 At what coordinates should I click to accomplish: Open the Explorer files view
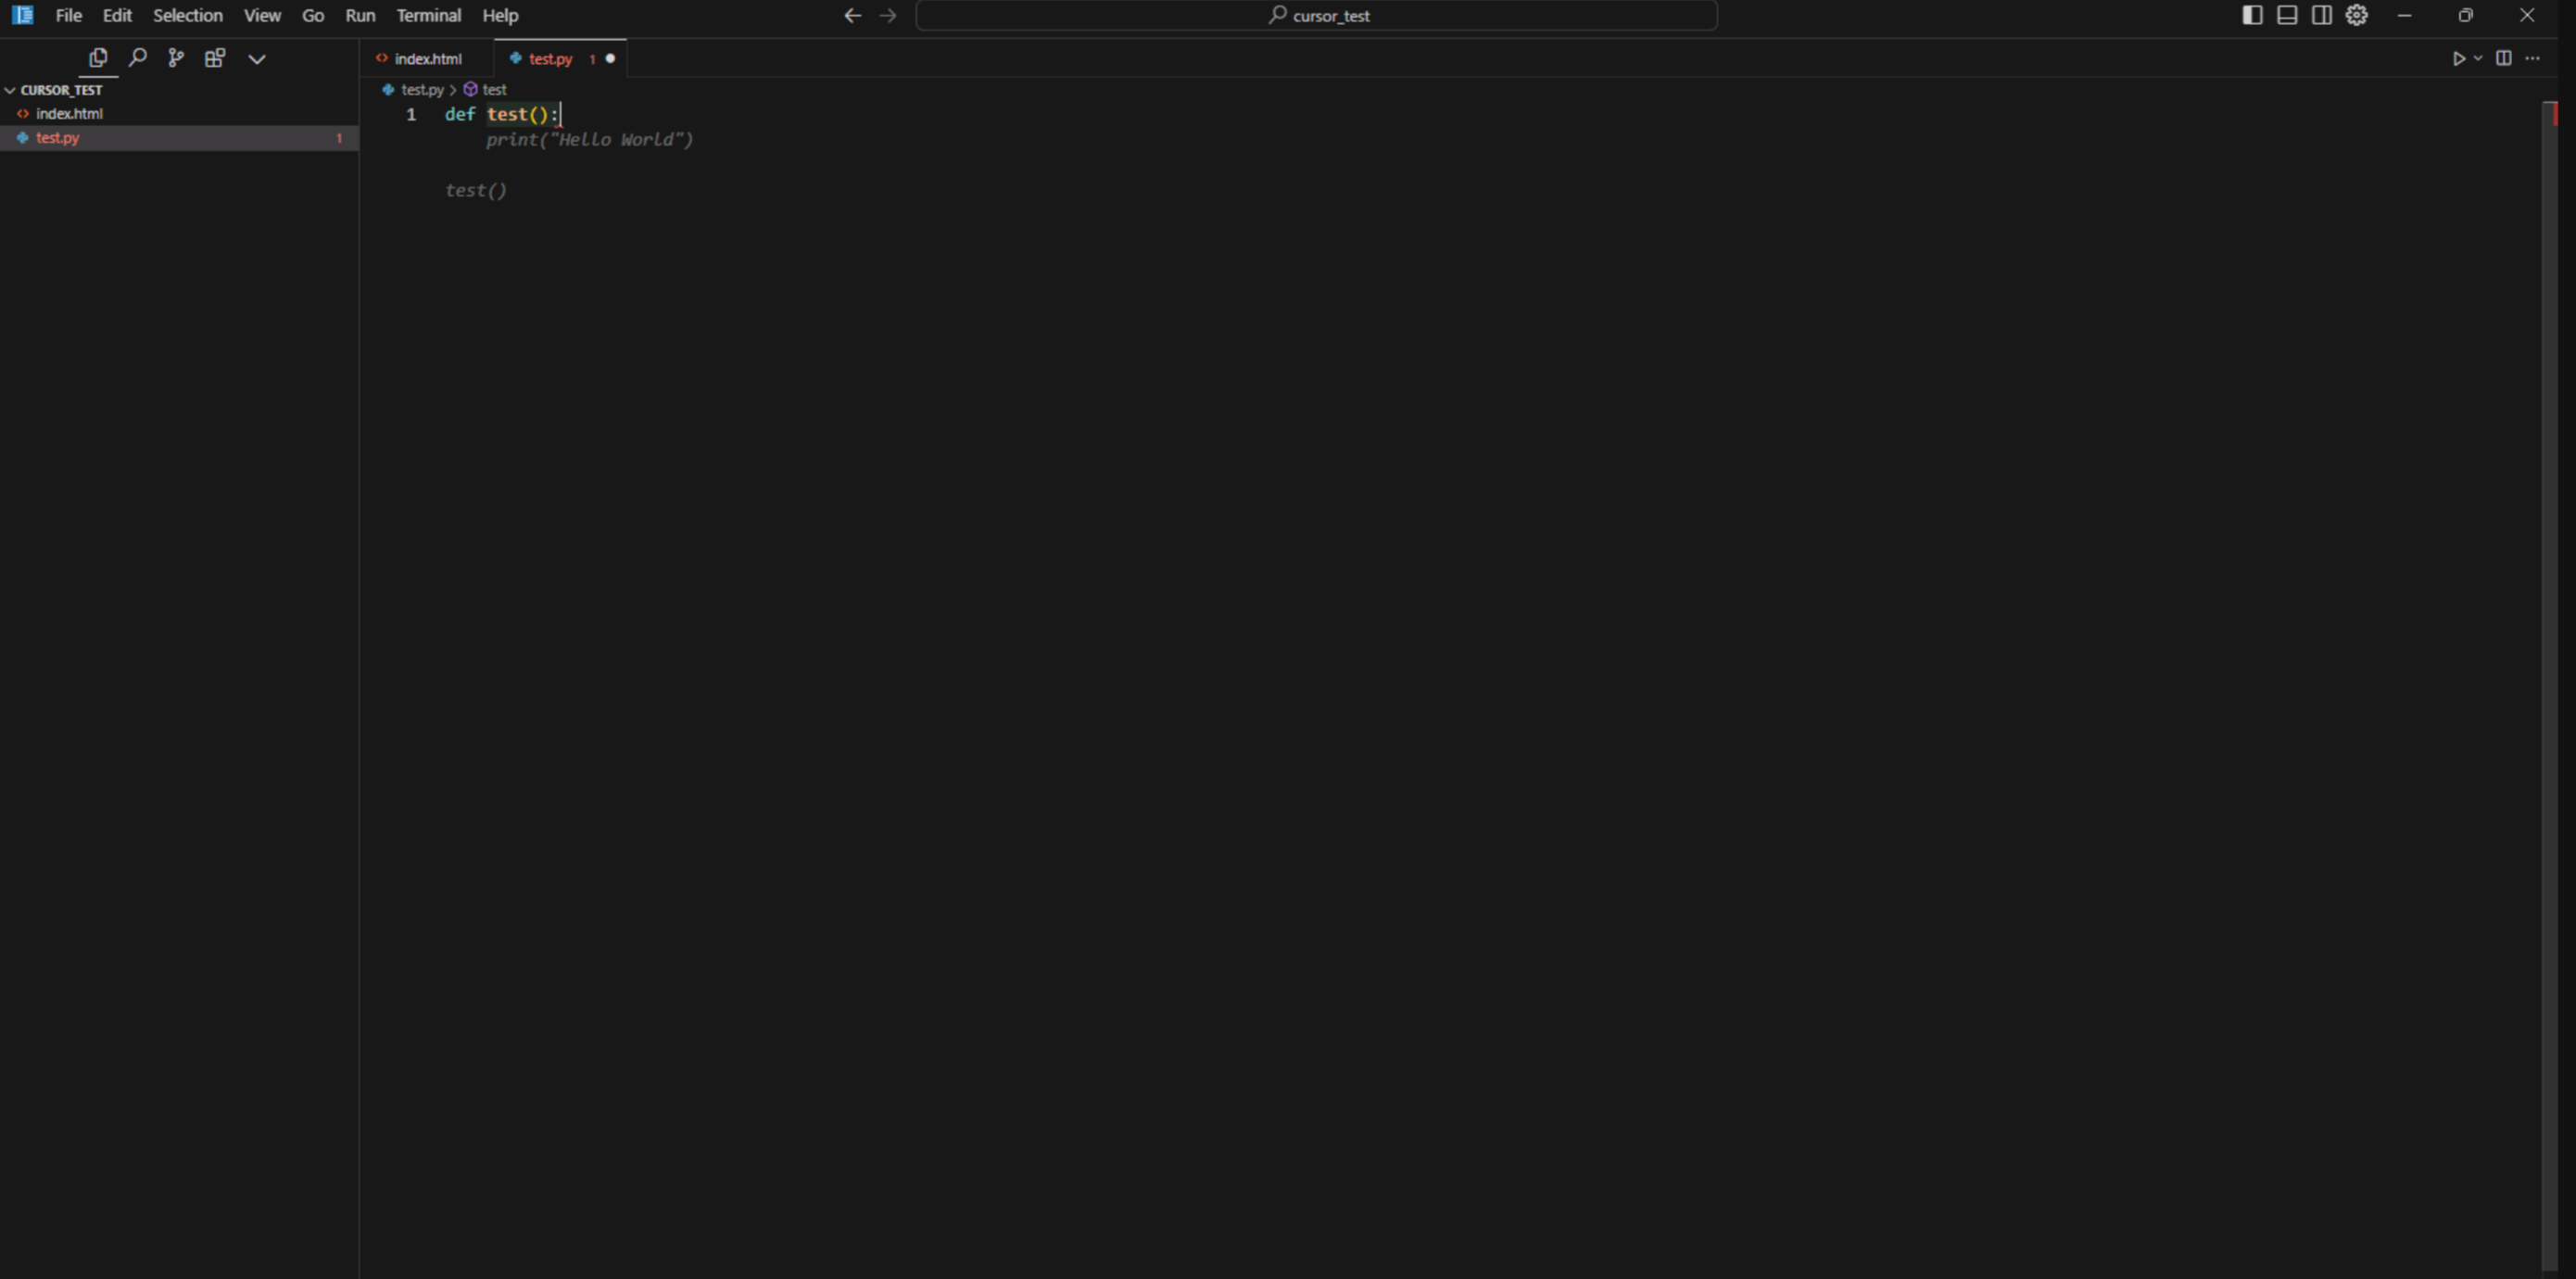pos(97,58)
